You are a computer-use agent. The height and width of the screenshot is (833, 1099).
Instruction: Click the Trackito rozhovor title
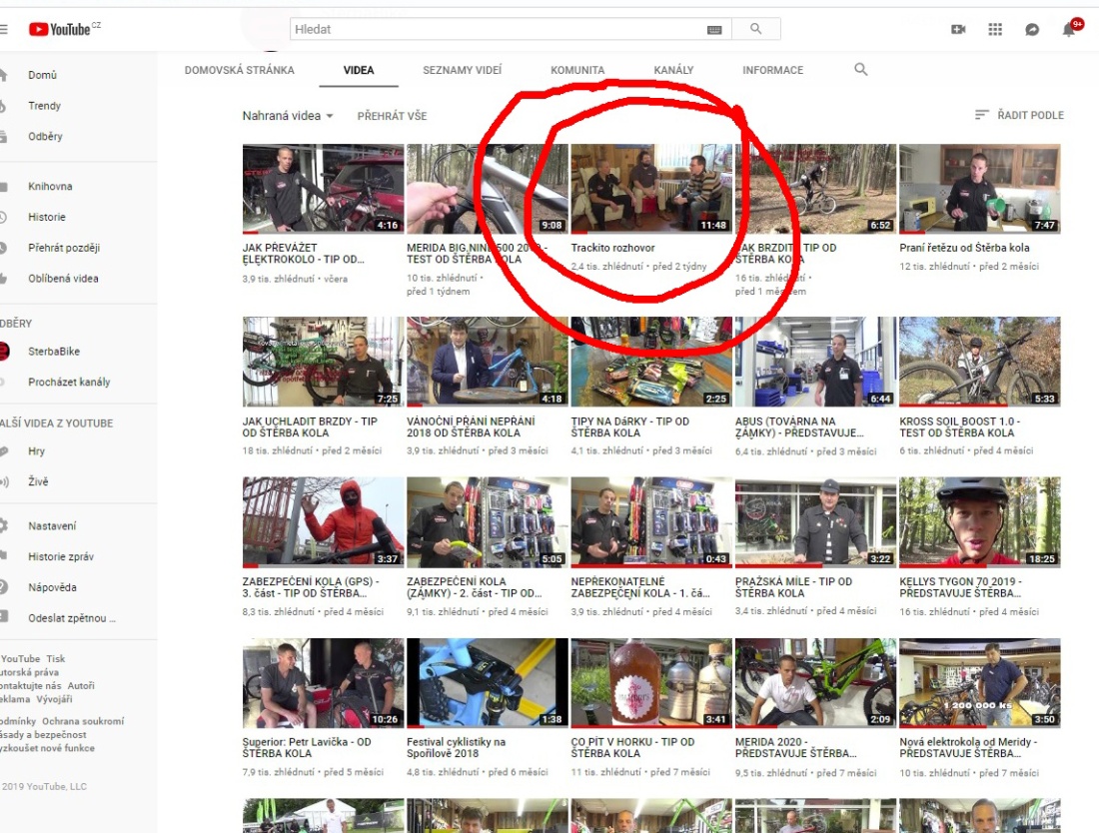point(612,248)
